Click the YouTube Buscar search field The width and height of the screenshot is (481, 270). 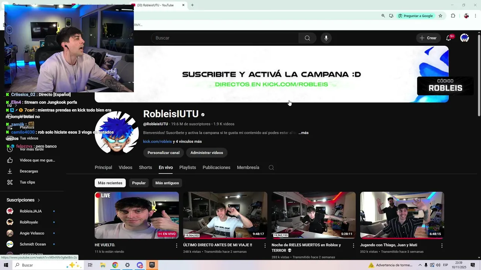click(225, 38)
